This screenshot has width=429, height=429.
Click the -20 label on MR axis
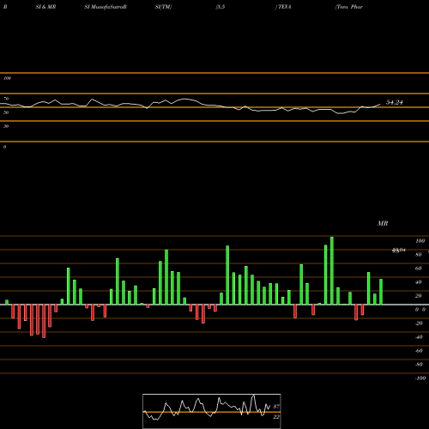(419, 323)
